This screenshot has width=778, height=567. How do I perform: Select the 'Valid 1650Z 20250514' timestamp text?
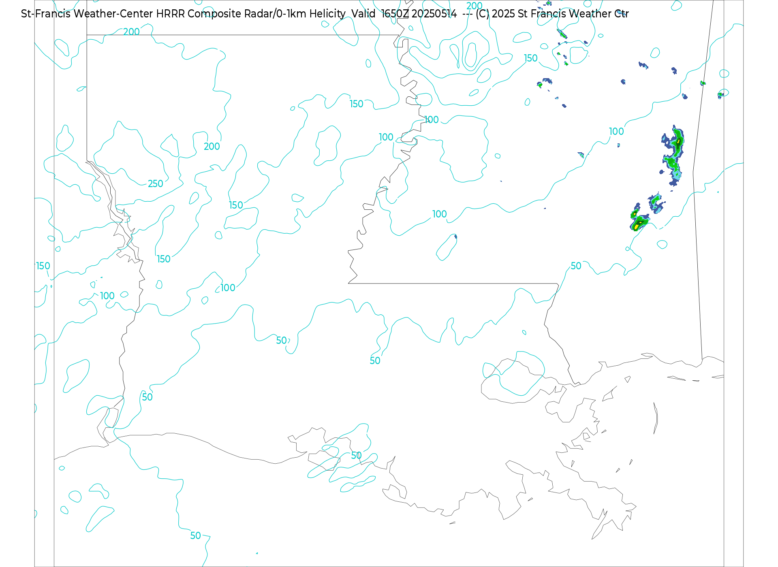(404, 14)
